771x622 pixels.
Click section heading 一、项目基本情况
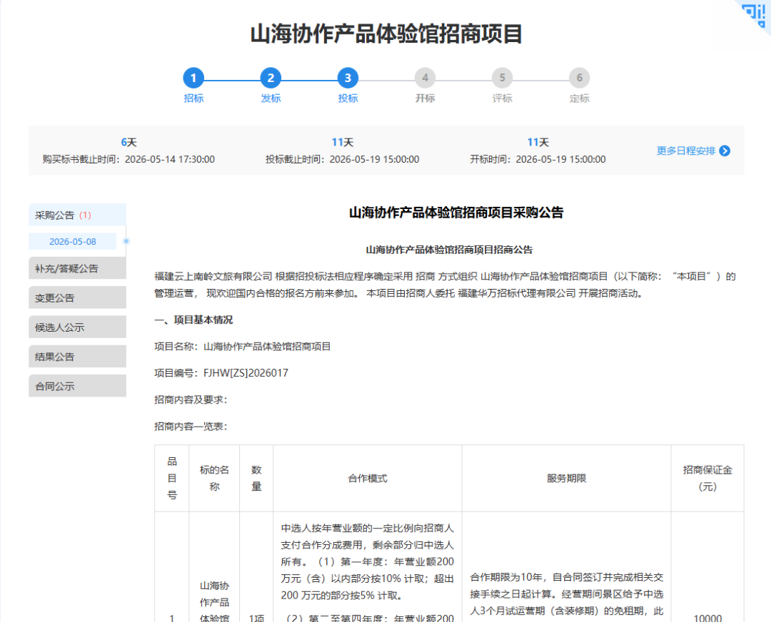coord(193,320)
